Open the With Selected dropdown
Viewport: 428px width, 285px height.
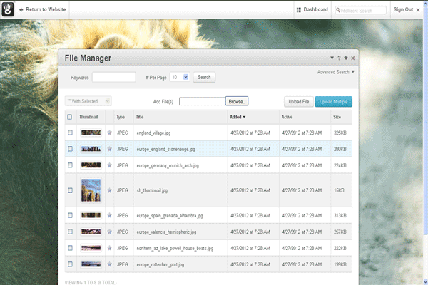tap(88, 102)
